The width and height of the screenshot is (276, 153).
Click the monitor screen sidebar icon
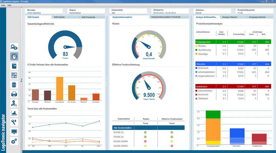click(14, 132)
